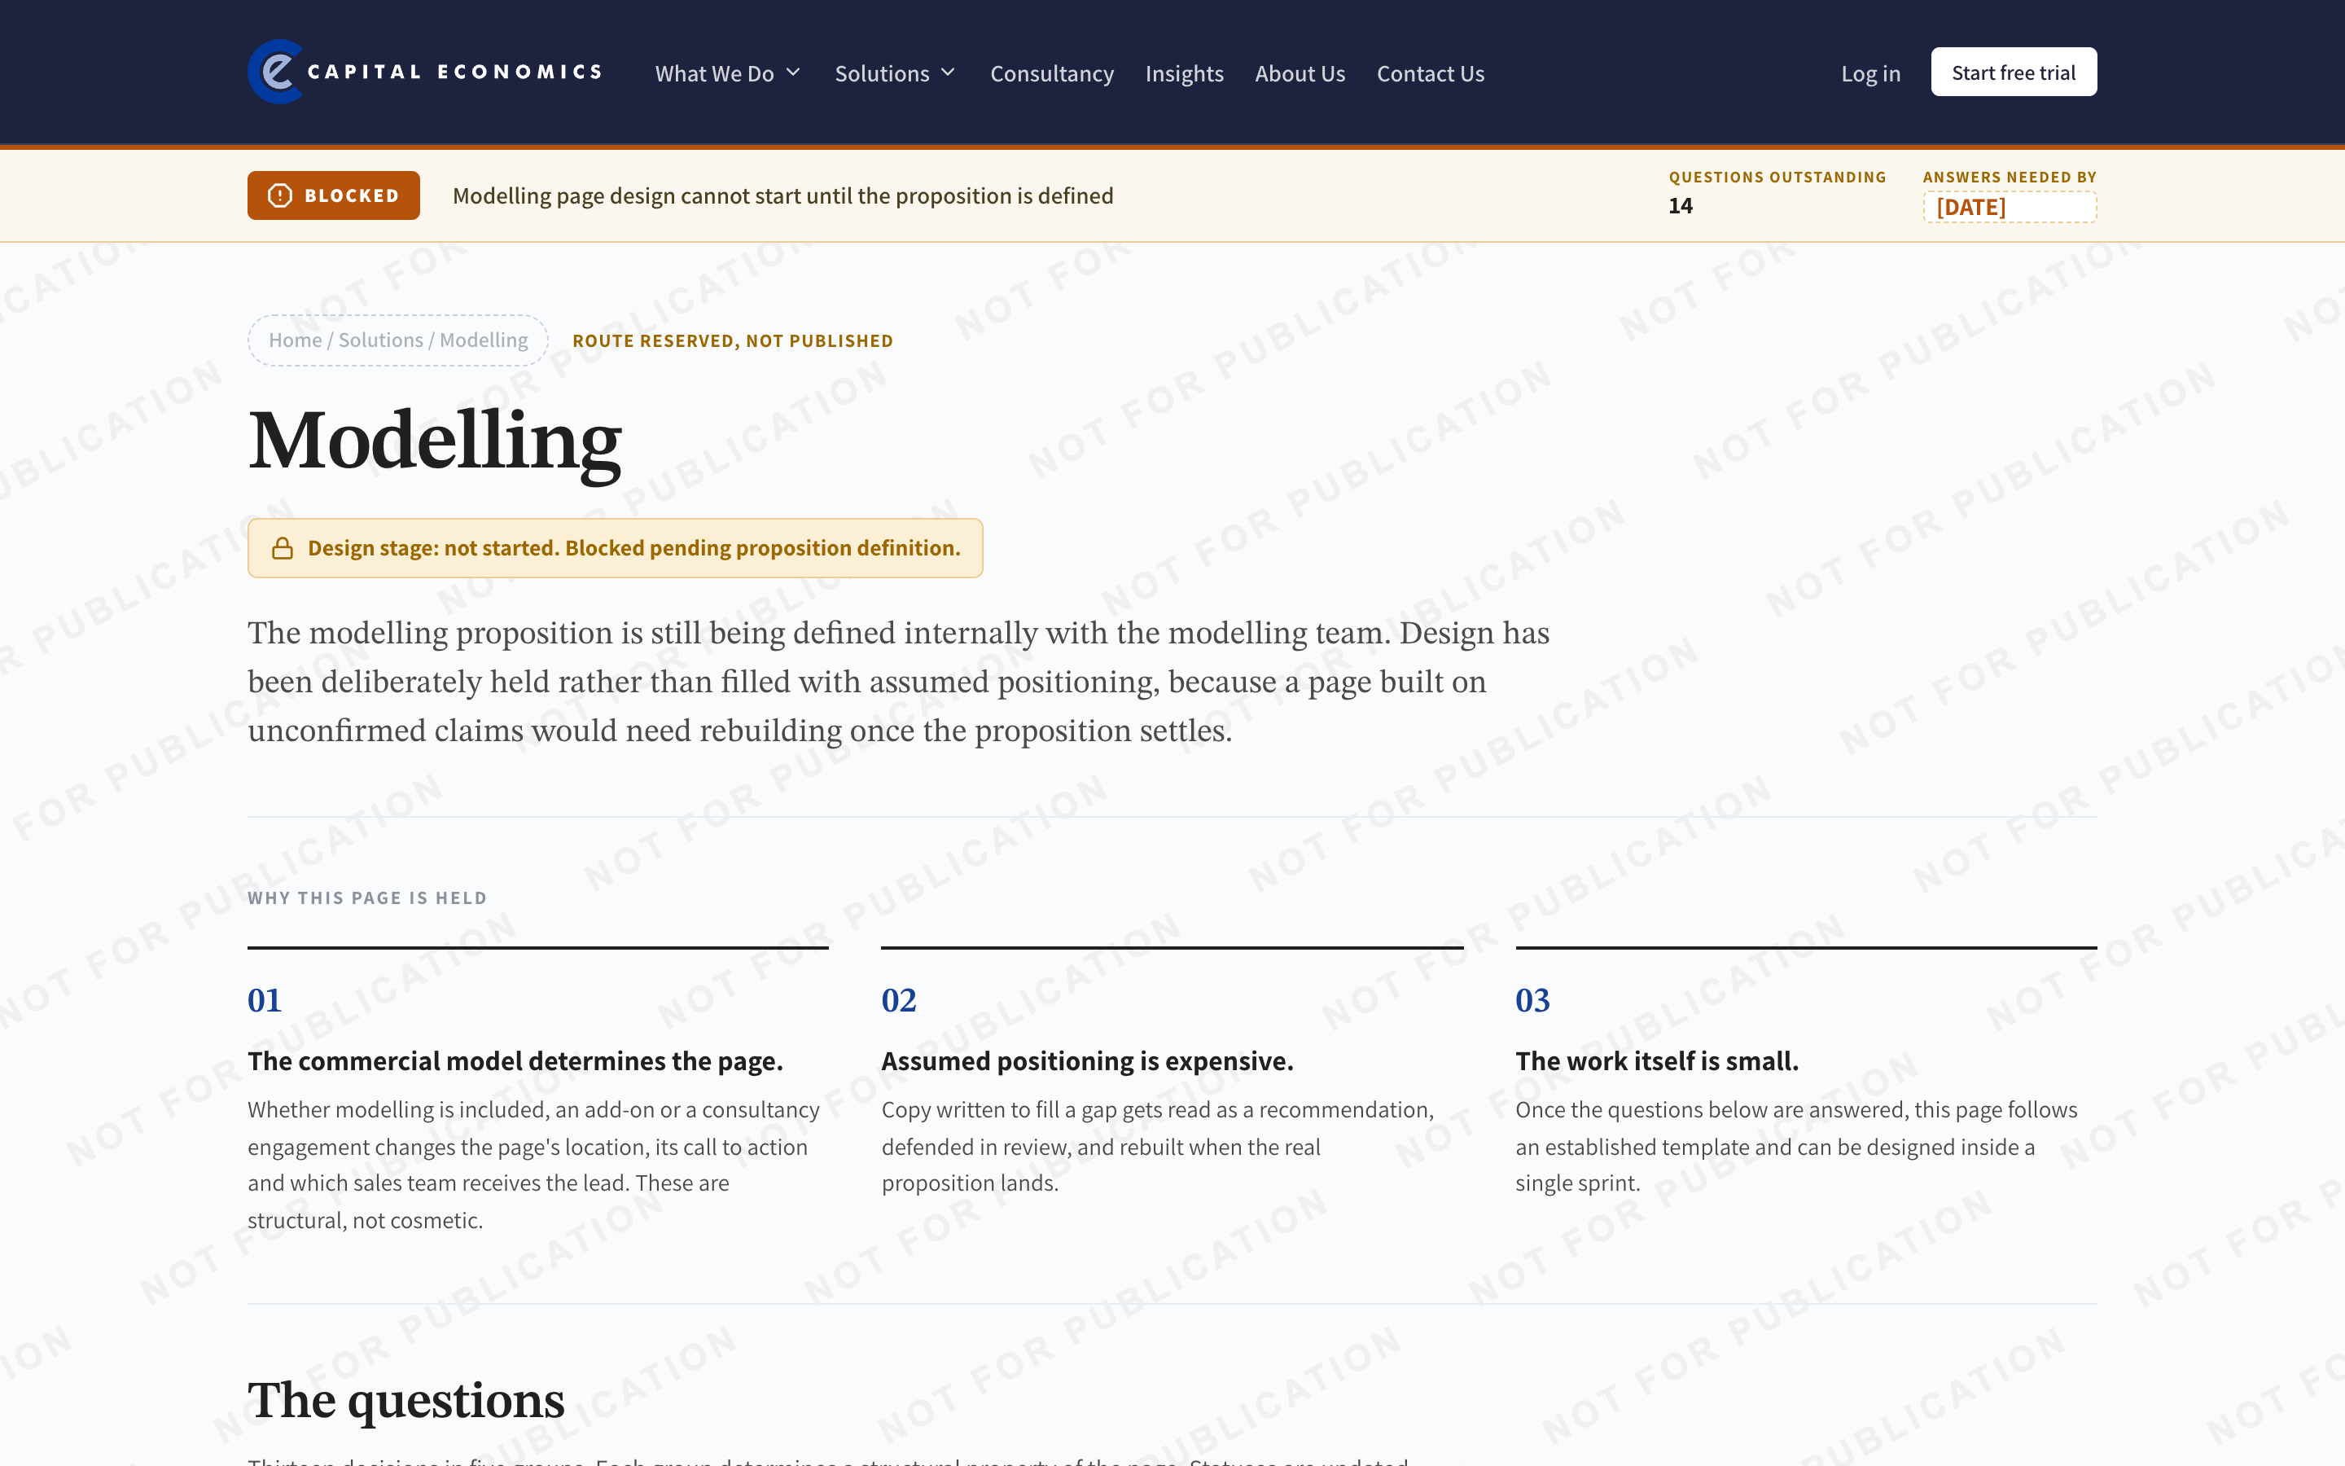Open the Contact Us page
The height and width of the screenshot is (1466, 2345).
[1431, 73]
